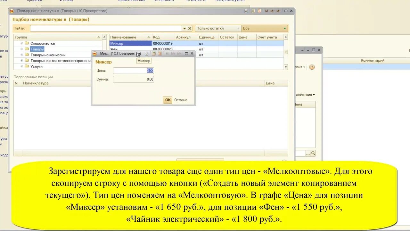Screen dimensions: 410x231
Task: Open calendar icon in Подбор номенклатуры title bar
Action: click(x=259, y=11)
